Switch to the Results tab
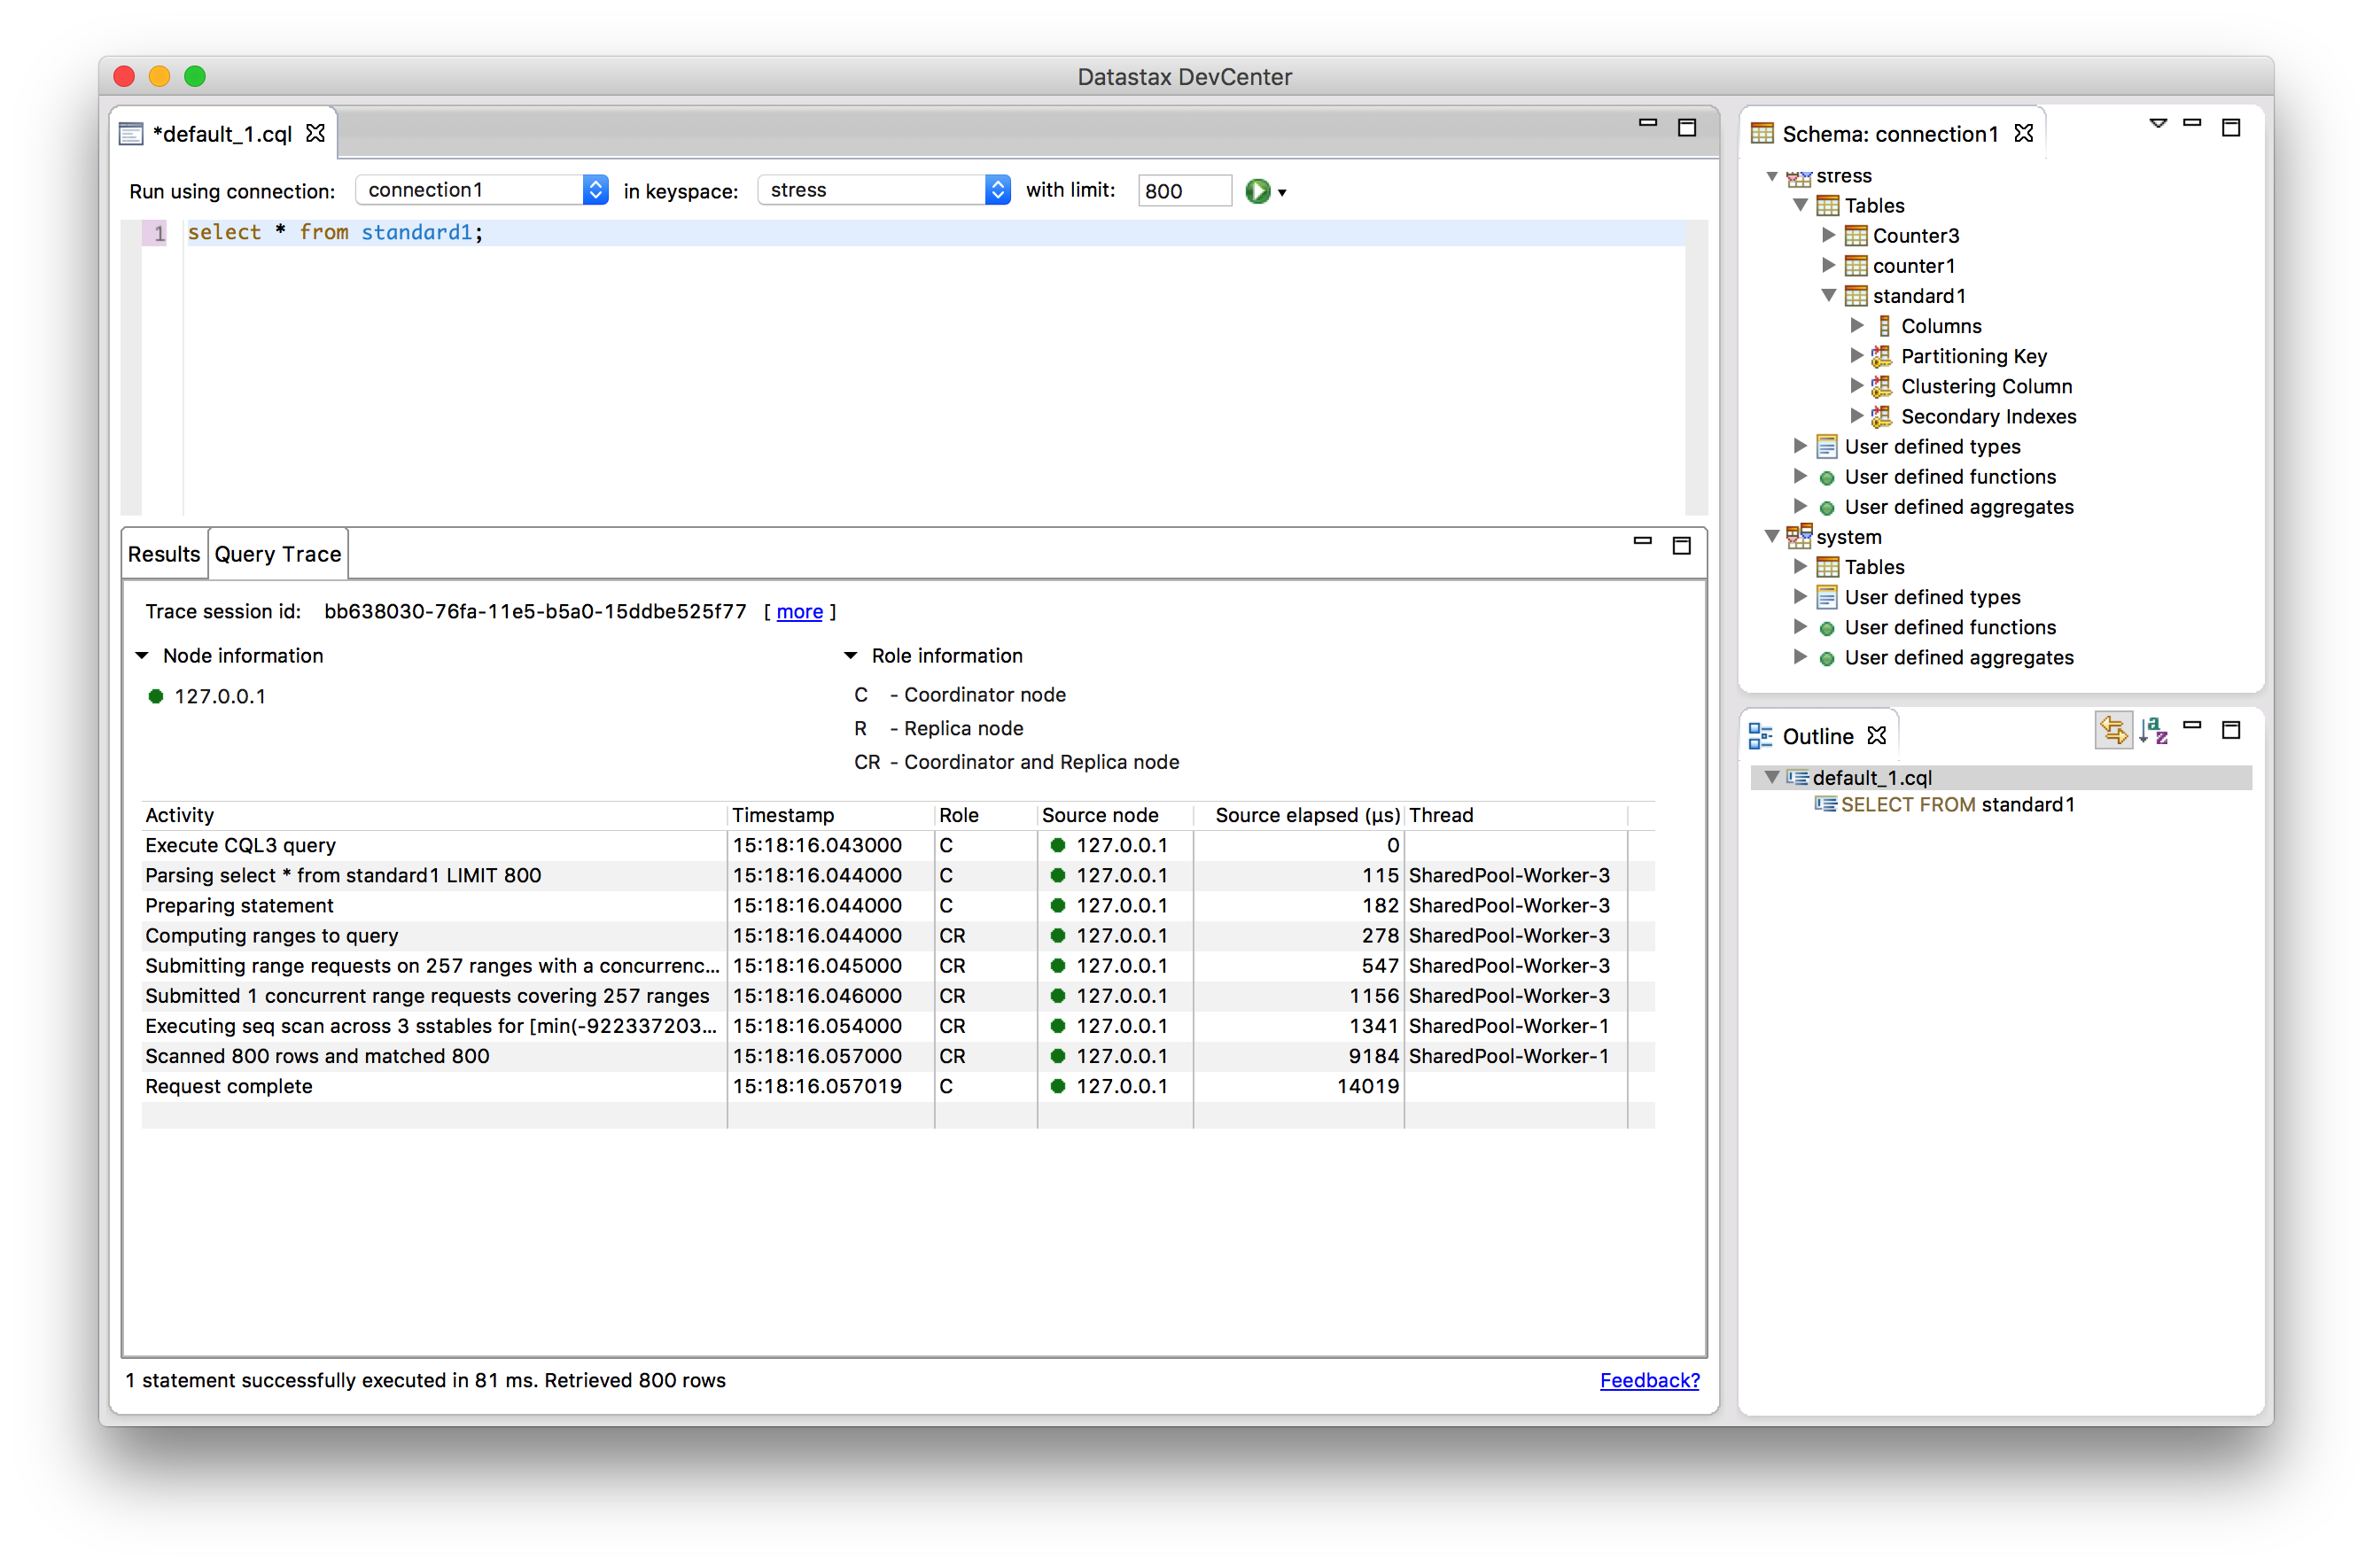The image size is (2373, 1568). (x=164, y=554)
